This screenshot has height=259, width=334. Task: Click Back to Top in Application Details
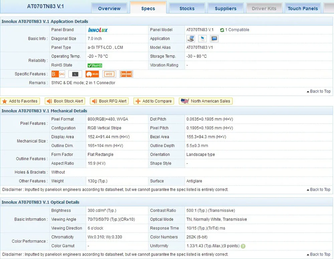(x=319, y=91)
